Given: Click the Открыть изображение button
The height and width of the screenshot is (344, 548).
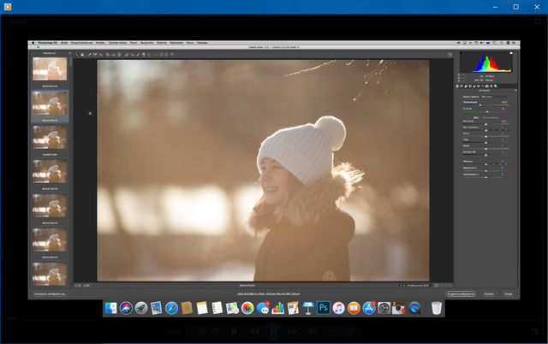Looking at the screenshot, I should click(461, 294).
